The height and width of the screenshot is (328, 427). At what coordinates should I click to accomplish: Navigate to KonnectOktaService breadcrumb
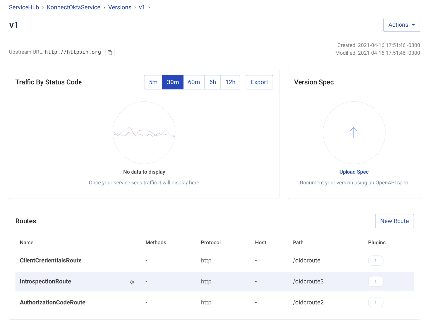tap(74, 7)
